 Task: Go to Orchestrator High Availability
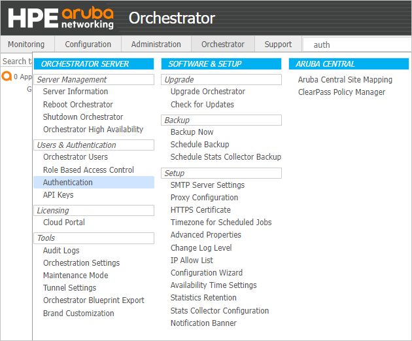point(93,130)
